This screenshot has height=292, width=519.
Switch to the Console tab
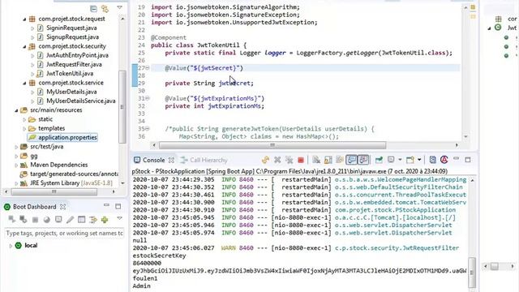[x=153, y=161]
